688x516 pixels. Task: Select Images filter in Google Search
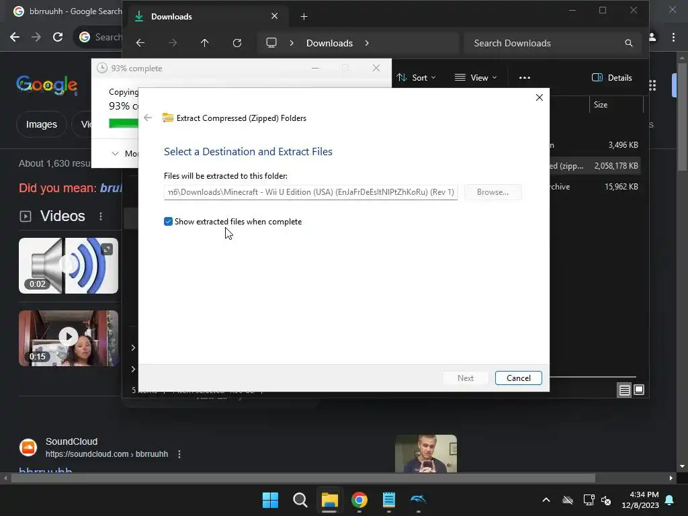(41, 124)
